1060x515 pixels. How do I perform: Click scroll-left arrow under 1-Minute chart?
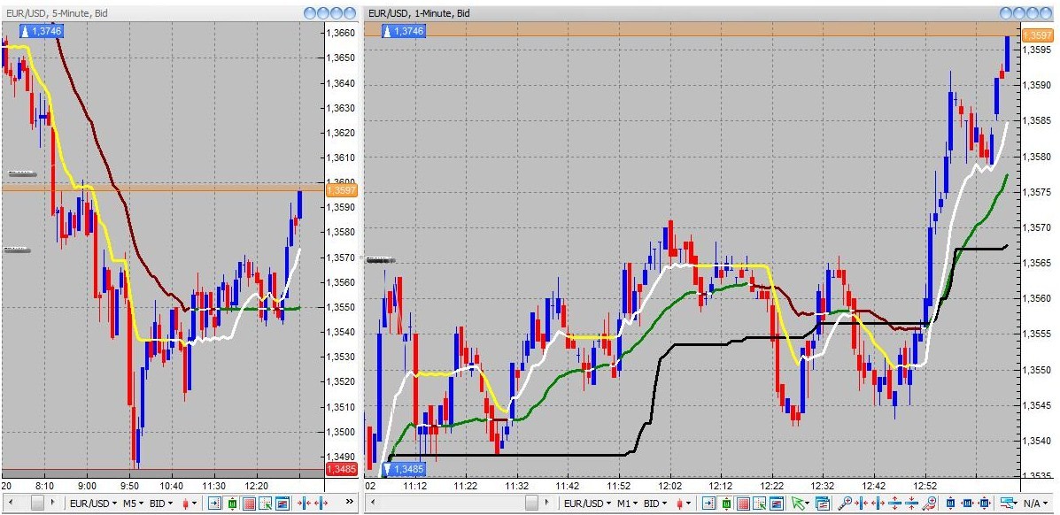click(373, 502)
